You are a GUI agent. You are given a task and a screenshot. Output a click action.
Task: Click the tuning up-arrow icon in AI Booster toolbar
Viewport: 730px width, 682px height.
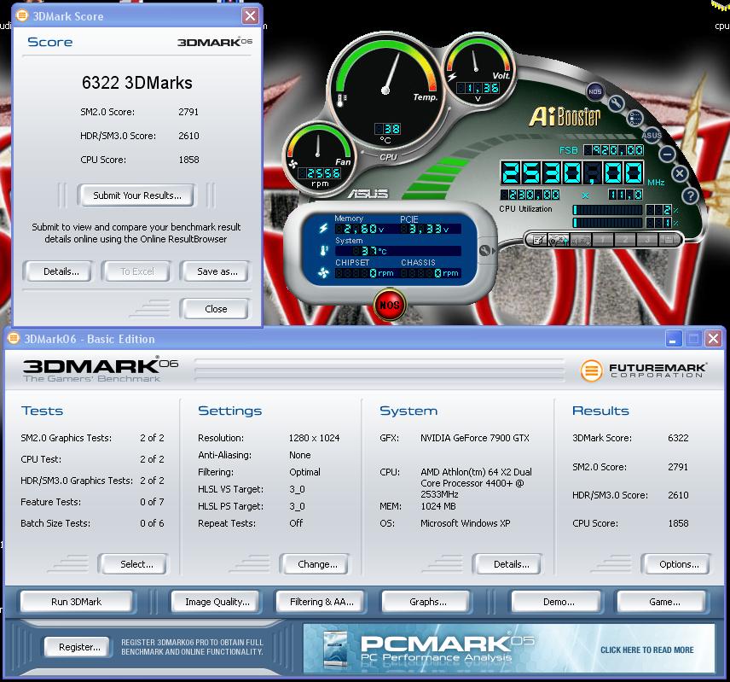(x=559, y=240)
